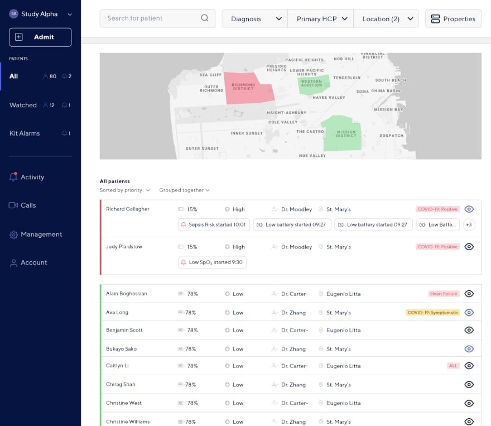This screenshot has height=426, width=491.
Task: Open the Sorted by priority dropdown
Action: 125,190
